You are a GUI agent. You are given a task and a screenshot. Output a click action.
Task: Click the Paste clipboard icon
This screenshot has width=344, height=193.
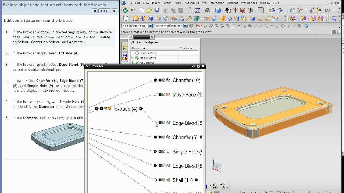180,10
